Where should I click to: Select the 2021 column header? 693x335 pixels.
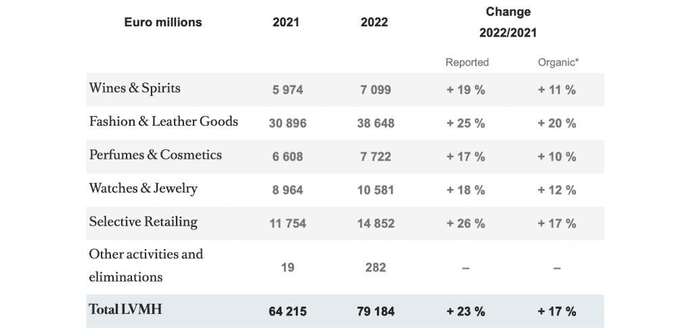(x=286, y=22)
